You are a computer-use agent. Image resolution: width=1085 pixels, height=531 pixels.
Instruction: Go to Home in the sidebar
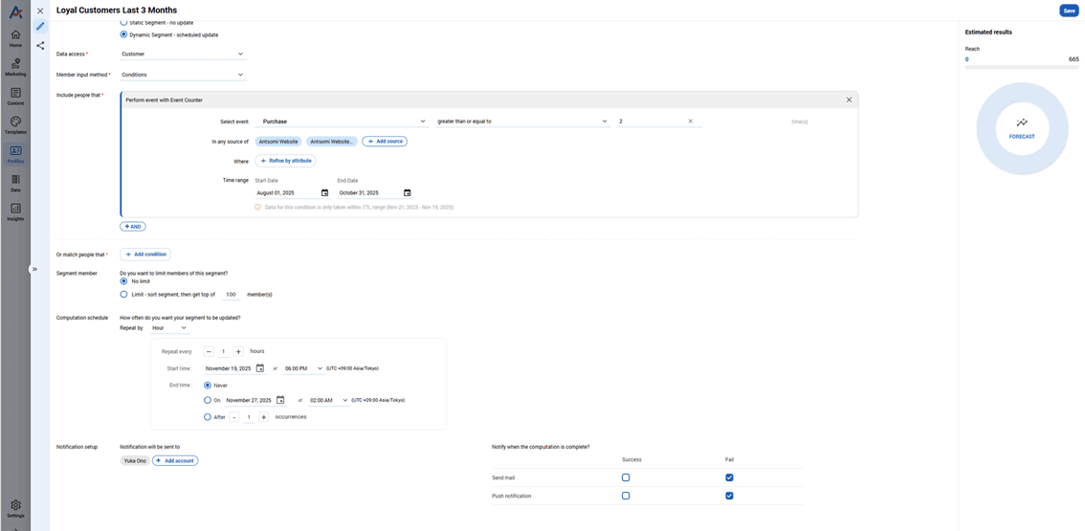[15, 38]
